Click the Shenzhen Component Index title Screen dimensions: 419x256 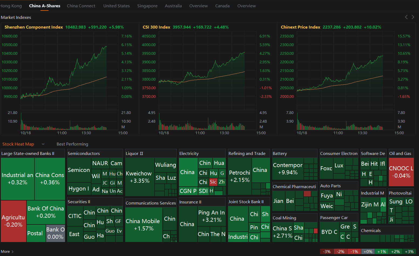[x=34, y=27]
